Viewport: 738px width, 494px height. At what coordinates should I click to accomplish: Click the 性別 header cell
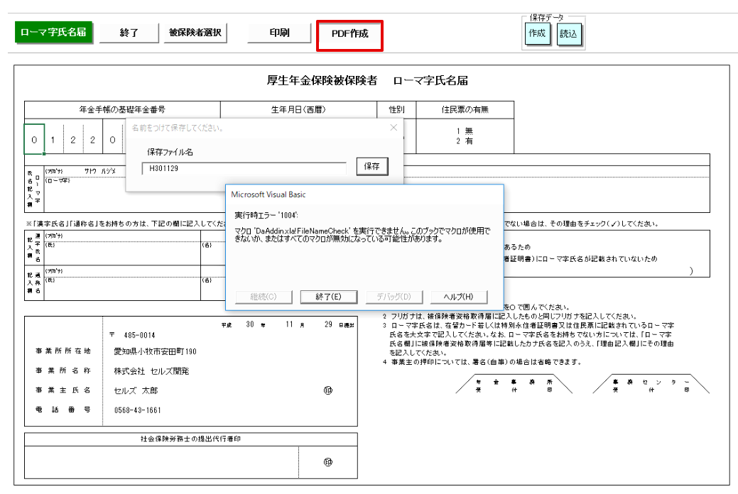pyautogui.click(x=396, y=109)
